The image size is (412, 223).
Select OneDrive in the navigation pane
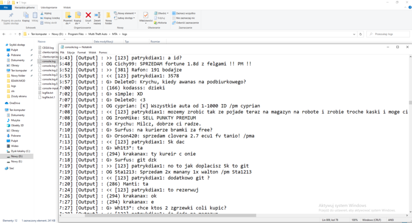14,103
